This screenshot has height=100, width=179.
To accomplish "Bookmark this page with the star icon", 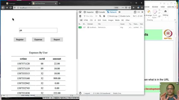I will click(129, 7).
